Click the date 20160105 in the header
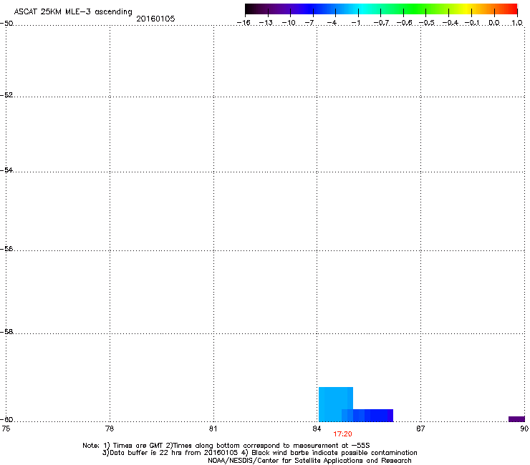The width and height of the screenshot is (530, 465). [x=155, y=19]
